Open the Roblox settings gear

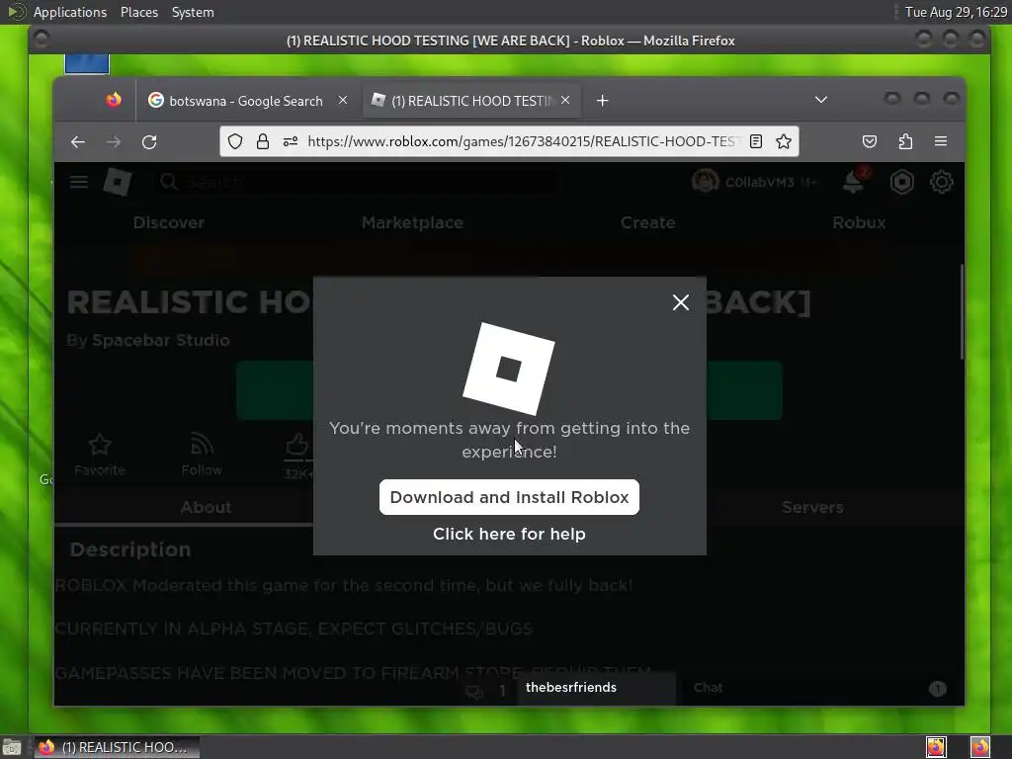941,182
